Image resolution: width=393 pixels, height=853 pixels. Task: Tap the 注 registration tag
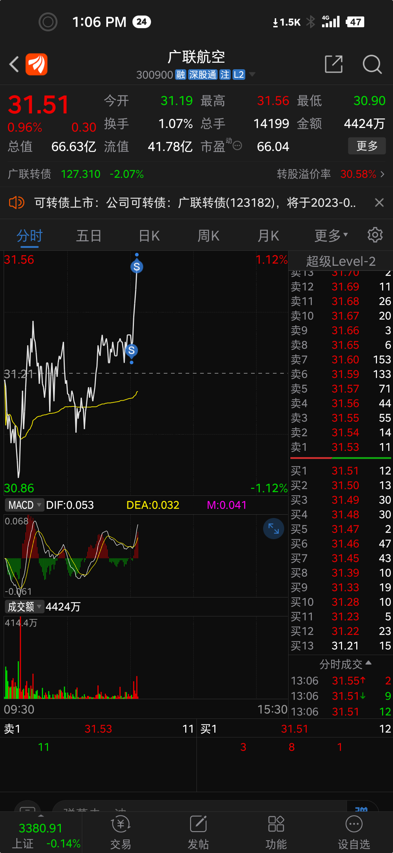click(225, 75)
